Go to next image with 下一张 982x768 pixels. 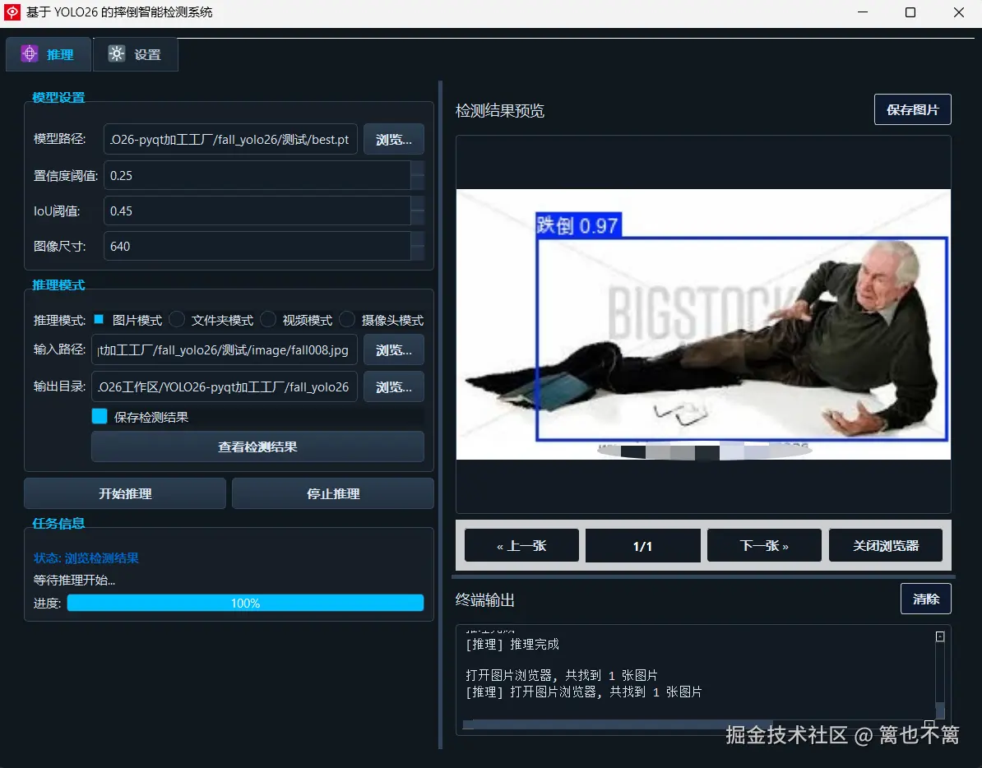(764, 544)
